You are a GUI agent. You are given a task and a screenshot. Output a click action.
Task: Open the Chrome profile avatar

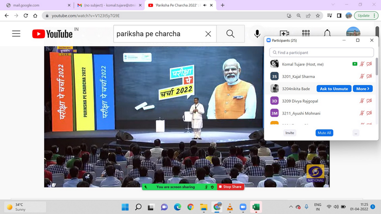(x=349, y=16)
